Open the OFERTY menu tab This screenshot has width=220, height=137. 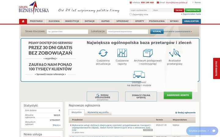click(x=140, y=21)
